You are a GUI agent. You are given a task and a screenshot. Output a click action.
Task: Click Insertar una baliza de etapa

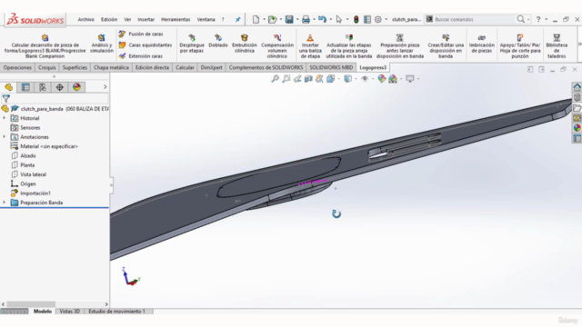click(x=310, y=46)
